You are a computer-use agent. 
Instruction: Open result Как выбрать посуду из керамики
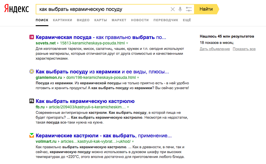(102, 72)
